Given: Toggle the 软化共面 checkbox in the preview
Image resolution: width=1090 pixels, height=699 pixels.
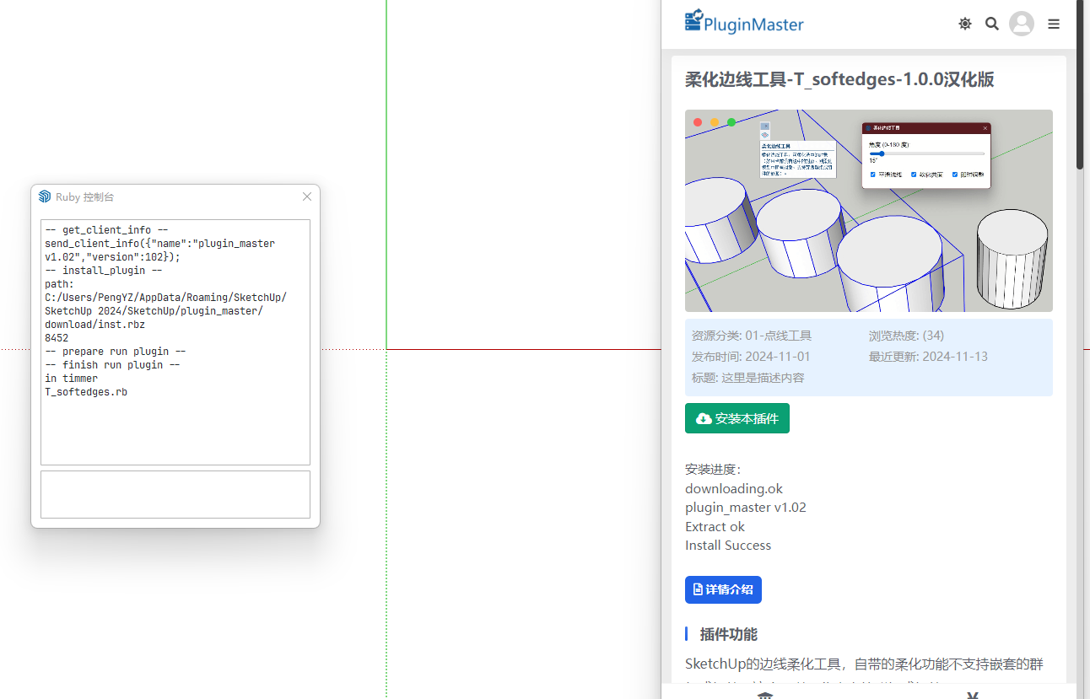Looking at the screenshot, I should point(914,175).
